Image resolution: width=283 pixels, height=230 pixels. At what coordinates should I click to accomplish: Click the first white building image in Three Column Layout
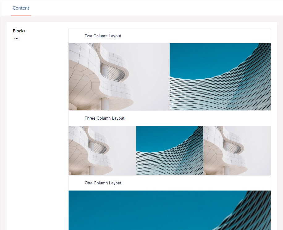click(102, 150)
